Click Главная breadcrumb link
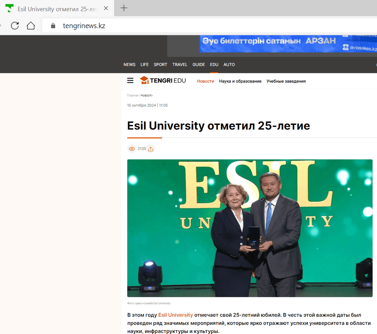 [133, 96]
